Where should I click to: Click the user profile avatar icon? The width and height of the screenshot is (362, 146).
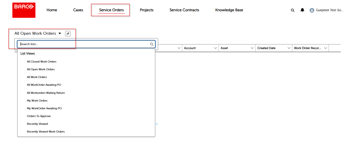(x=312, y=10)
